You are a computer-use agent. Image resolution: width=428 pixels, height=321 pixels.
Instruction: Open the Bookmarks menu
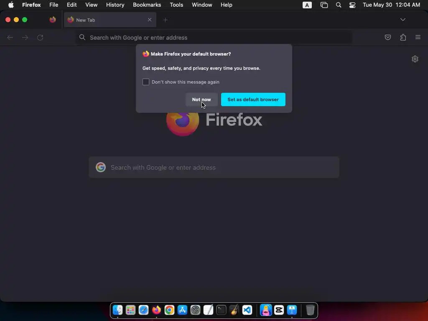(x=147, y=5)
